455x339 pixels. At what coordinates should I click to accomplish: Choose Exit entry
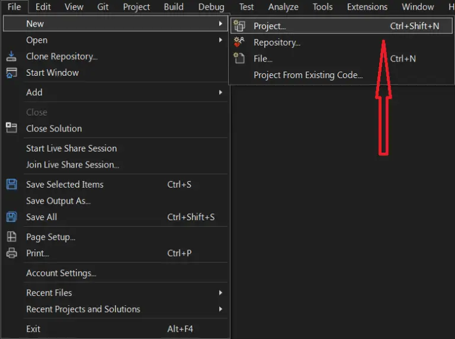click(115, 329)
